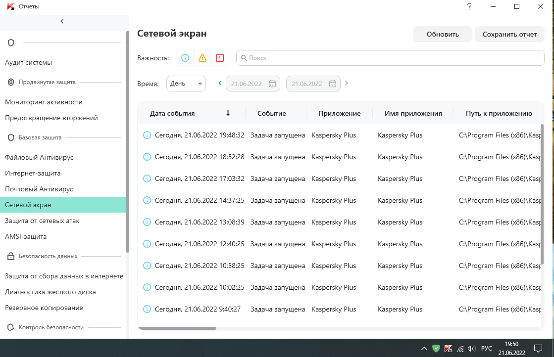
Task: Open Защита от сбора данных в интернете
Action: (x=64, y=276)
